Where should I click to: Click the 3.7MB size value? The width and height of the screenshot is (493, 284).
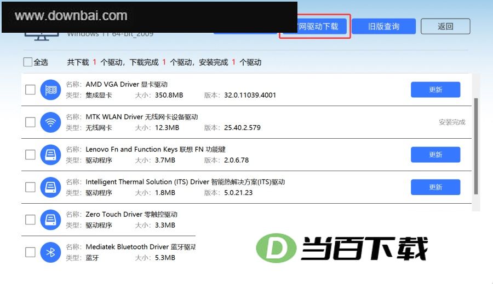(x=165, y=160)
